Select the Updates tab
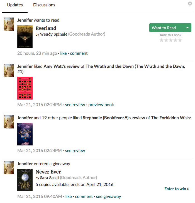Image resolution: width=195 pixels, height=203 pixels. pos(15,5)
